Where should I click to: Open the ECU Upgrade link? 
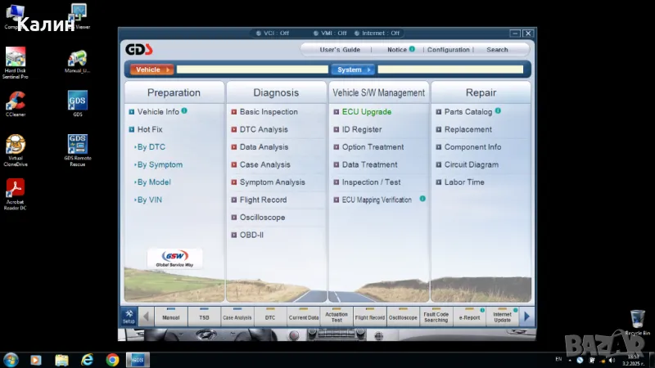pyautogui.click(x=366, y=112)
